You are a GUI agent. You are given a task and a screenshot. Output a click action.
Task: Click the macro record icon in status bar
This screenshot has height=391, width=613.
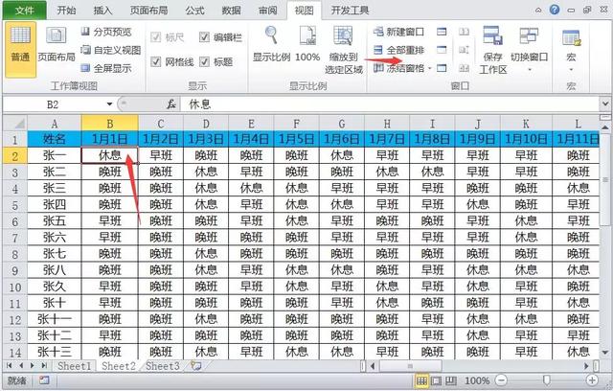44,379
